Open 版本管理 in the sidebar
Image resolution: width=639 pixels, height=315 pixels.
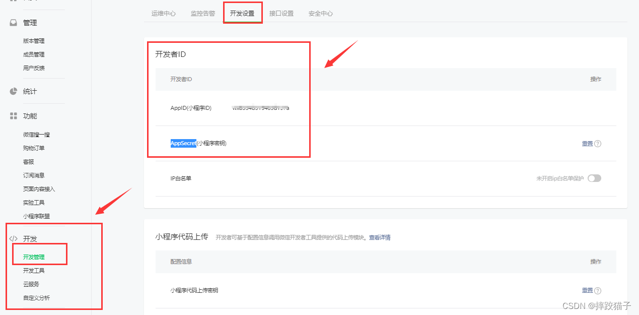34,41
